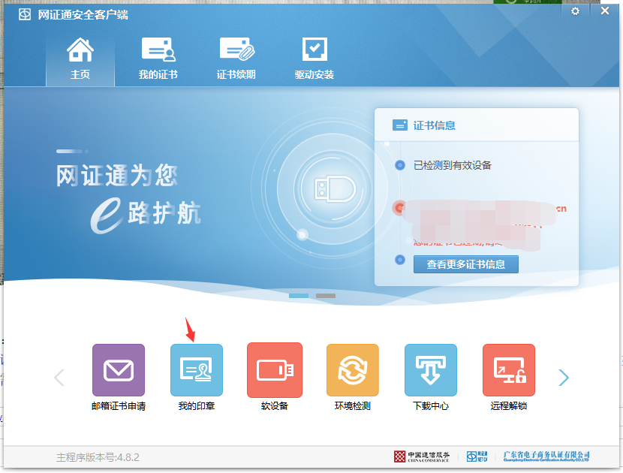Click the 网证通 app logo in title bar
Viewport: 623px width, 473px height.
coord(25,15)
